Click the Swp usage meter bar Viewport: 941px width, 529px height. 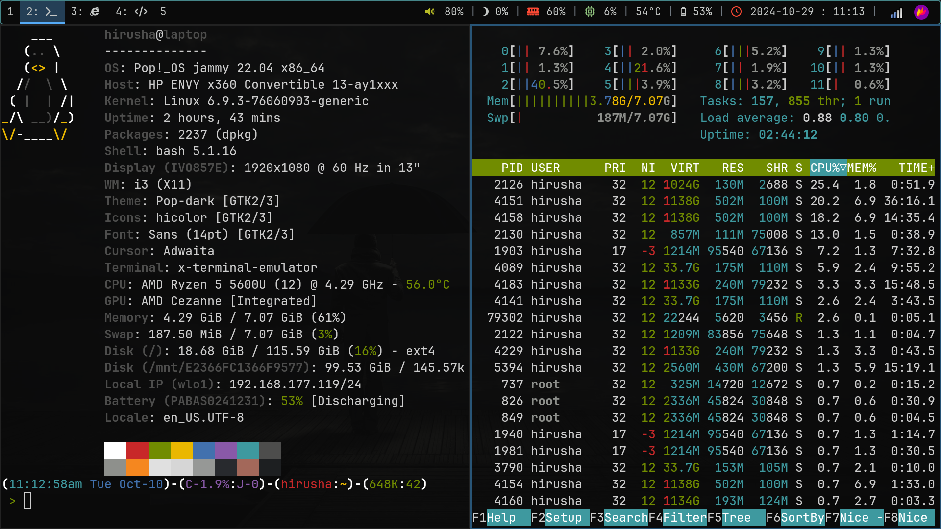click(582, 118)
